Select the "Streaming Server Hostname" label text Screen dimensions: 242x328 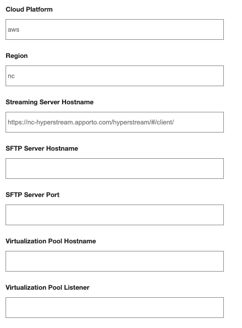click(49, 102)
